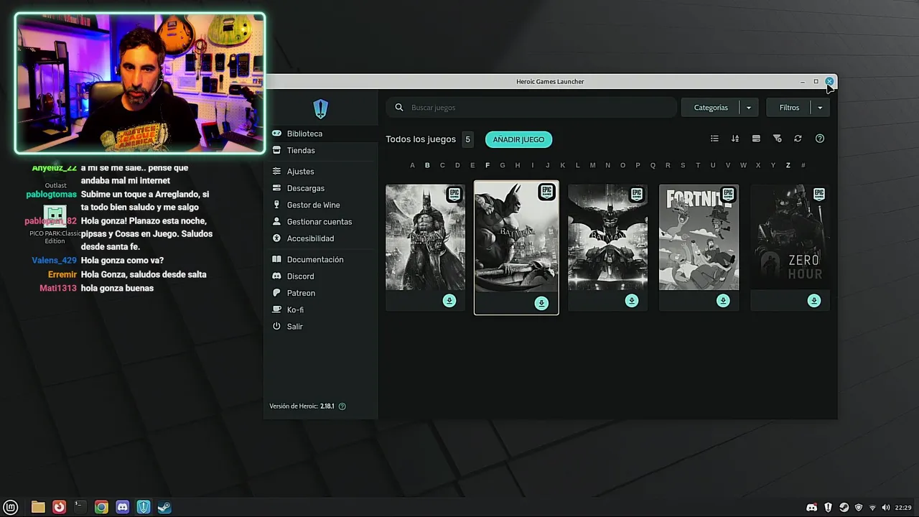Toggle alphabetical sort order icon
919x517 pixels.
click(x=735, y=139)
